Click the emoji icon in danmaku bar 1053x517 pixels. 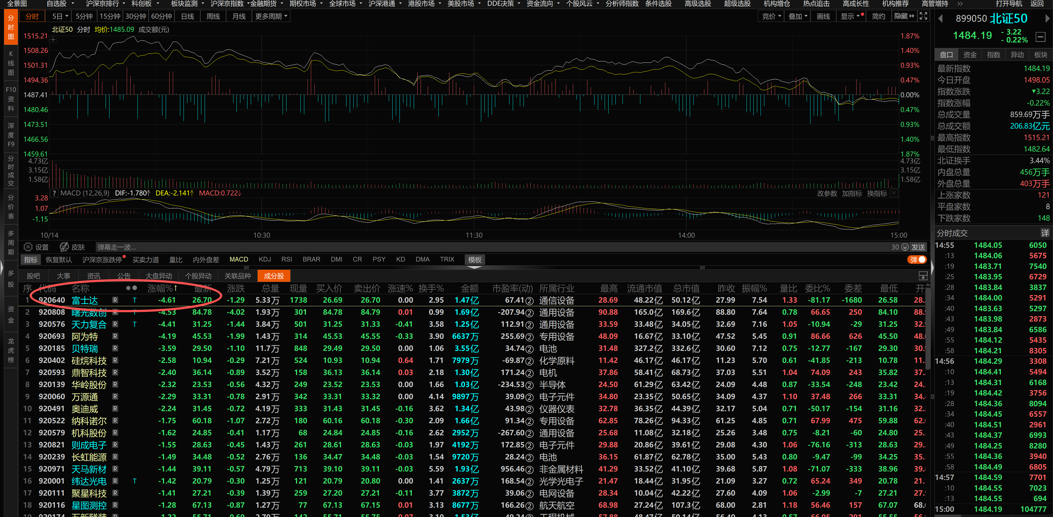tap(905, 247)
